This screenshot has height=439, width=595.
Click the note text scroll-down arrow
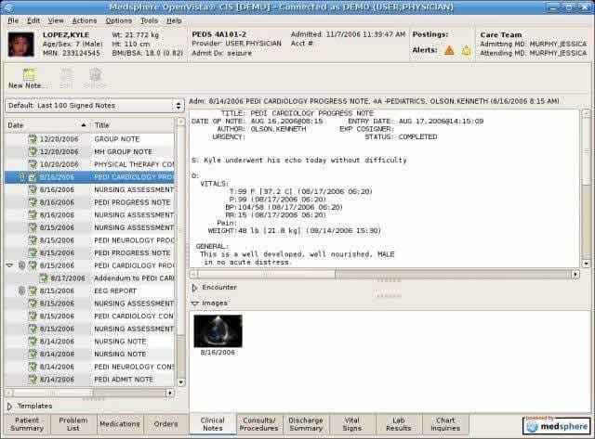[x=587, y=264]
